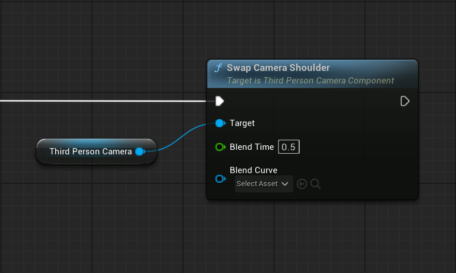Click the Blend Time label text

(252, 148)
